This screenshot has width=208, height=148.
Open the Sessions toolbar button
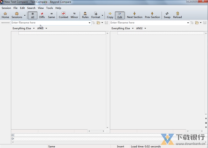tap(17, 15)
